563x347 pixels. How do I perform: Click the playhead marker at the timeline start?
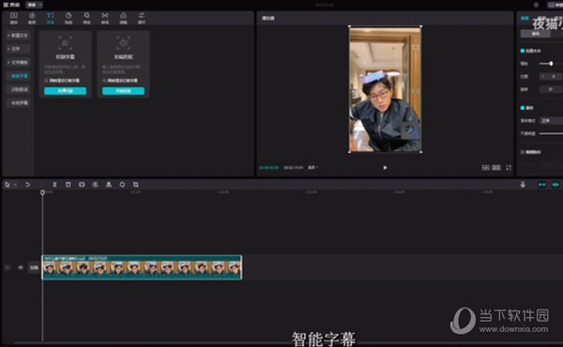[x=42, y=192]
